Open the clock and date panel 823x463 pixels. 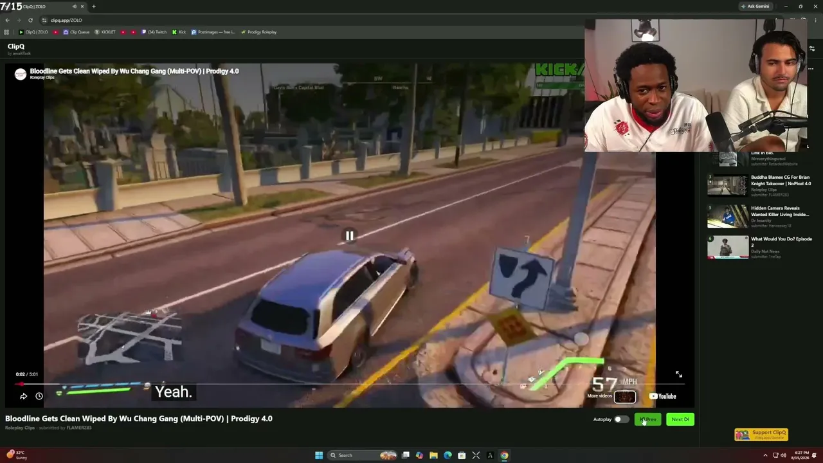coord(800,455)
